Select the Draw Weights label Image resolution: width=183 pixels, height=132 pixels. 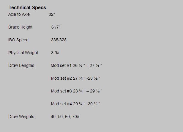tap(21, 117)
